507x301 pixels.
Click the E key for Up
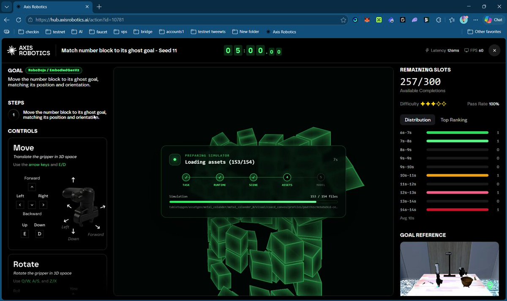point(25,234)
